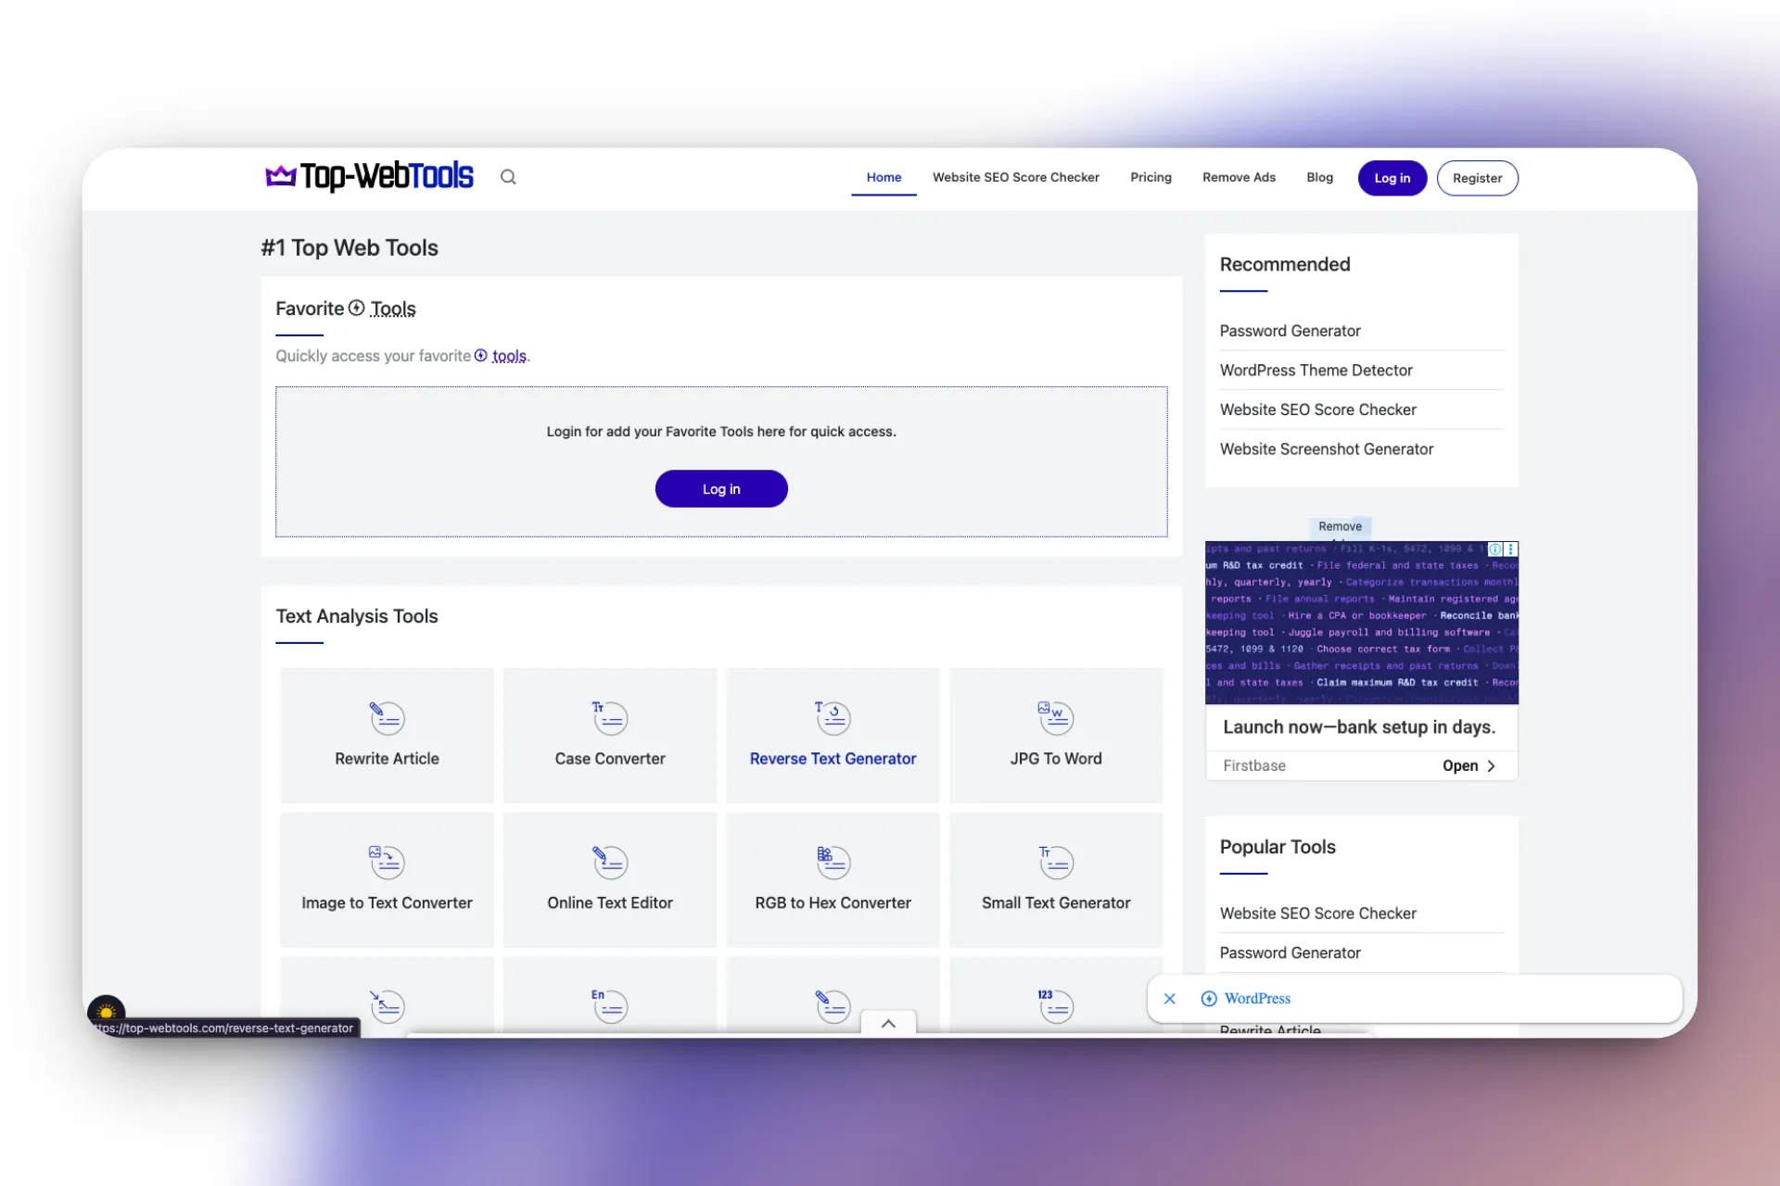
Task: Click the Rewrite Article tool icon
Action: [x=387, y=717]
